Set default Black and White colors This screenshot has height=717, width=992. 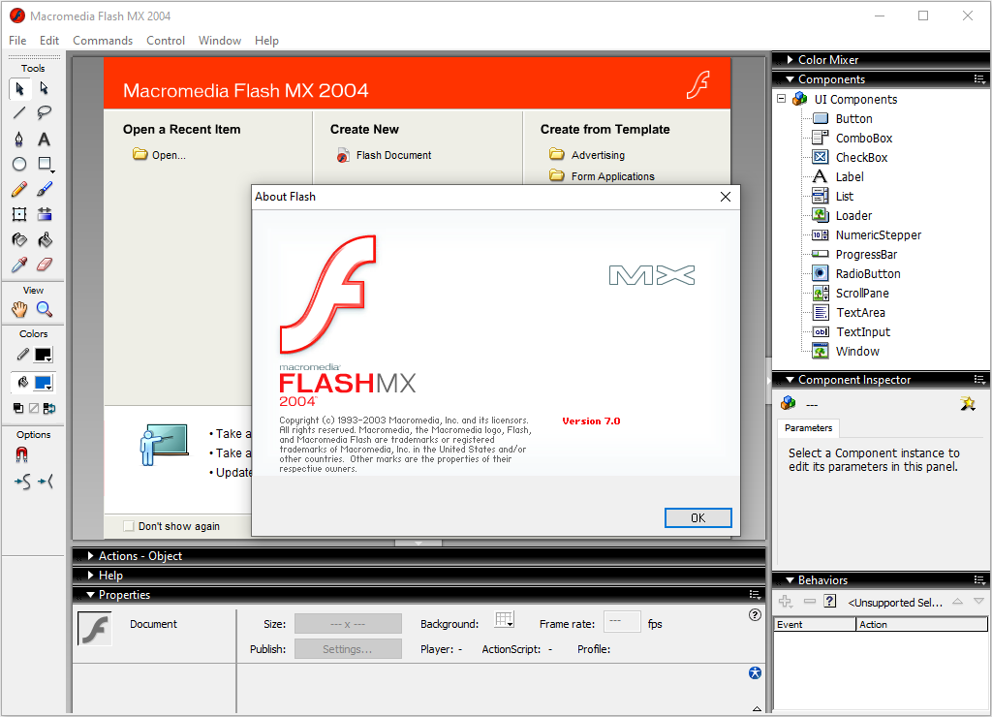point(18,408)
